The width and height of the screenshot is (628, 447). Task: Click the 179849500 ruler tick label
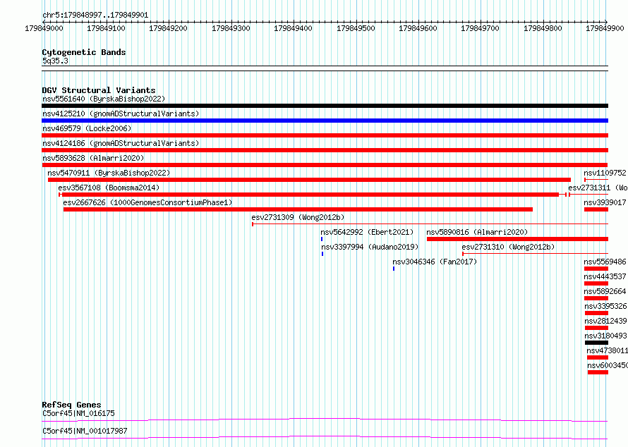(356, 28)
